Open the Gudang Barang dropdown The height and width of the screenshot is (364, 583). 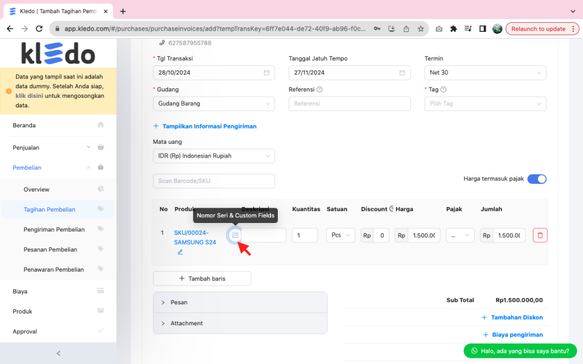(x=214, y=104)
